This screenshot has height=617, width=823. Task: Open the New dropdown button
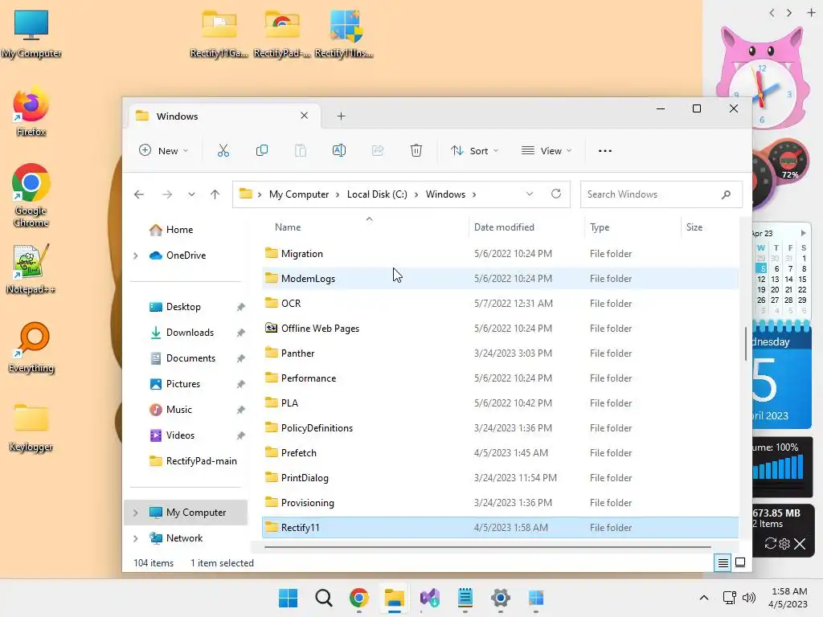point(163,150)
